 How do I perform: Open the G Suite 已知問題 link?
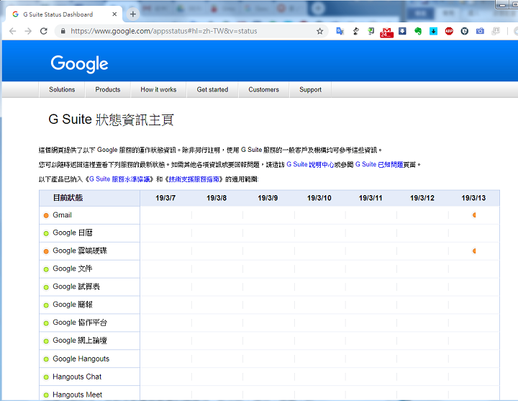[379, 165]
